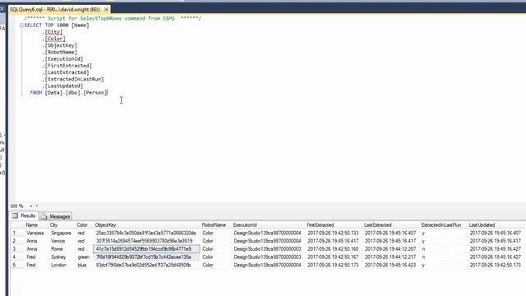Click the 'Rome' city cell

tap(57, 249)
